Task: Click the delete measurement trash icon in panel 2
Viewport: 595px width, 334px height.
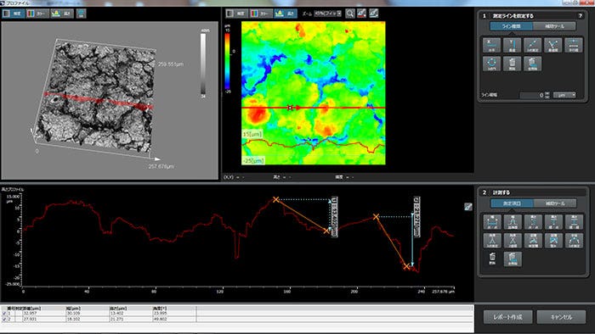Action: 492,259
